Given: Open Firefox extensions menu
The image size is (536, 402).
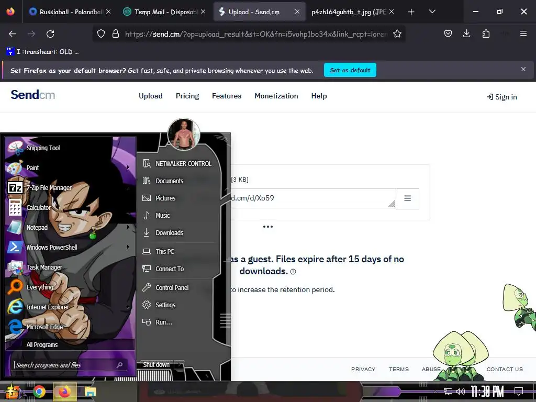Looking at the screenshot, I should (486, 33).
